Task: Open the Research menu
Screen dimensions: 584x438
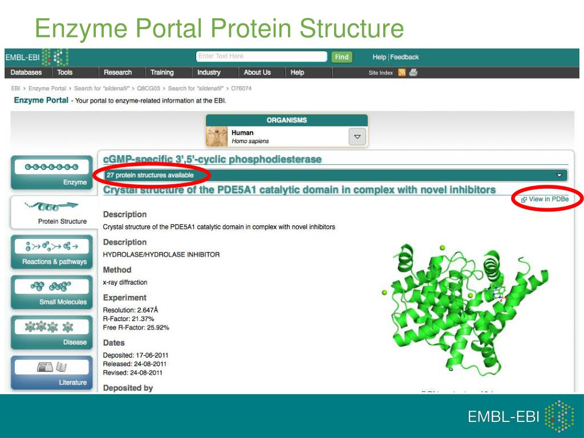Action: coord(117,72)
